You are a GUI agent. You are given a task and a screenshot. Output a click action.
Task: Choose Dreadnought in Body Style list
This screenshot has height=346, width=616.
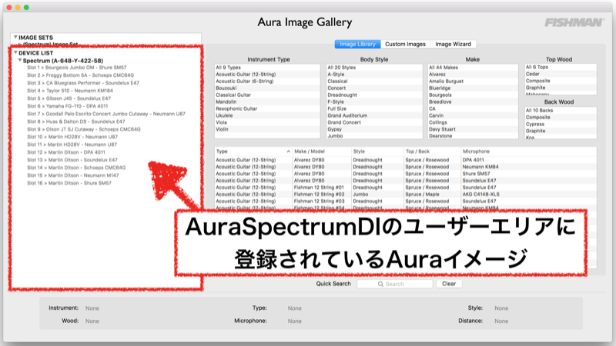tap(374, 95)
